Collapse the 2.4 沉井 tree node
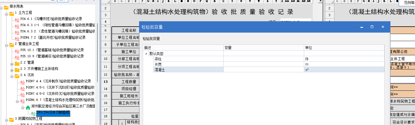The width and height of the screenshot is (415, 125). (x=12, y=75)
